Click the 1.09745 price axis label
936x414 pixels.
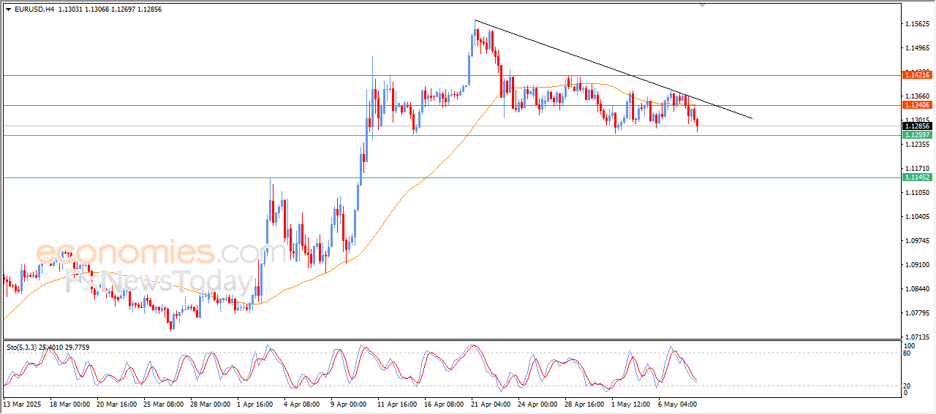(917, 241)
